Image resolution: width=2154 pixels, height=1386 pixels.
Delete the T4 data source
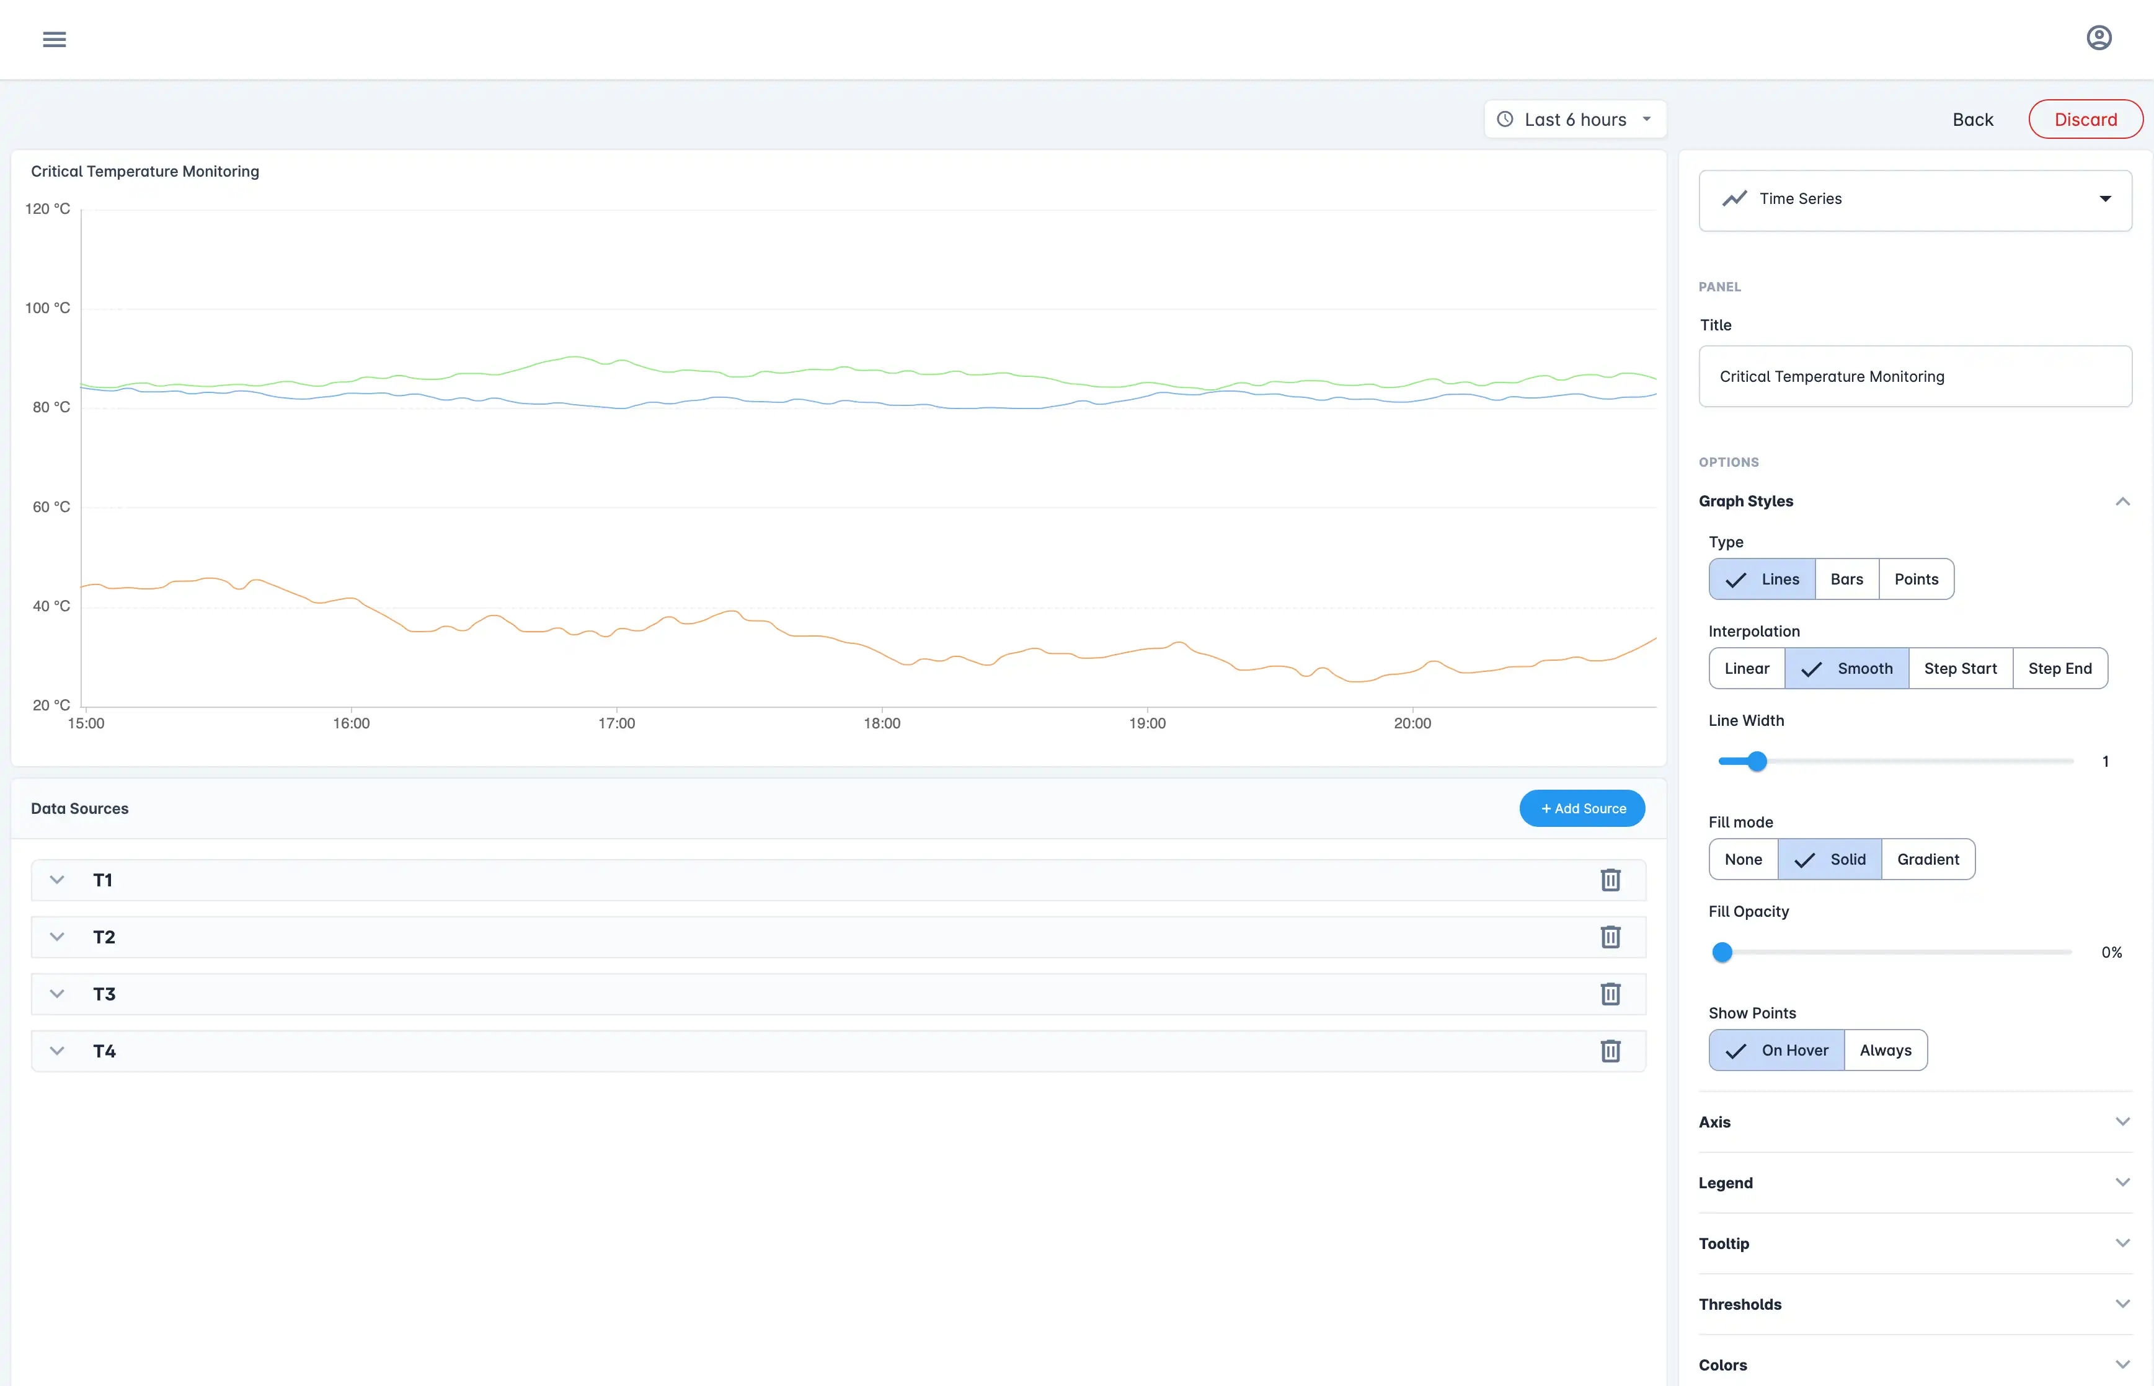(x=1610, y=1050)
